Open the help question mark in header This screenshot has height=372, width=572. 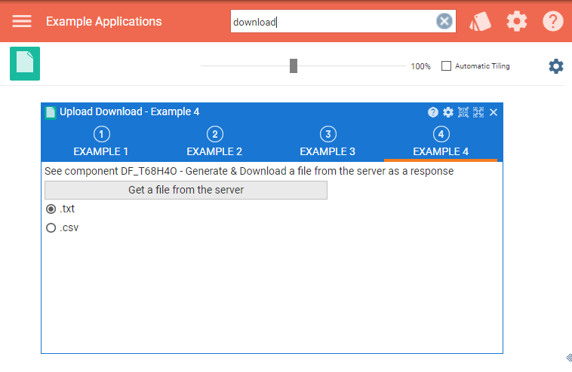pyautogui.click(x=553, y=21)
